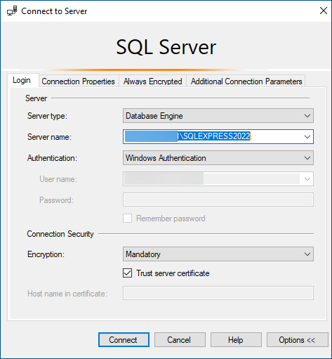The width and height of the screenshot is (332, 359).
Task: Collapse the dialog with the Options << button
Action: tap(297, 339)
